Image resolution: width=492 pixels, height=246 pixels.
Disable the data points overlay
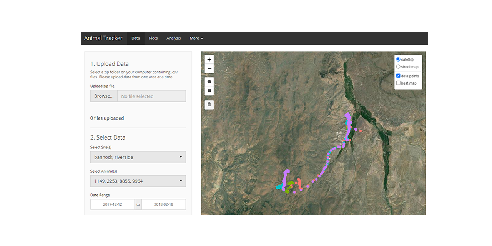[x=398, y=76]
